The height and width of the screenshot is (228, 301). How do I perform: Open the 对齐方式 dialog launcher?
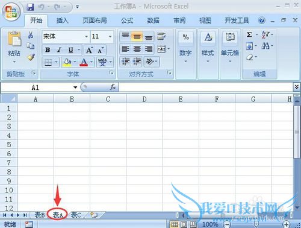pyautogui.click(x=170, y=73)
